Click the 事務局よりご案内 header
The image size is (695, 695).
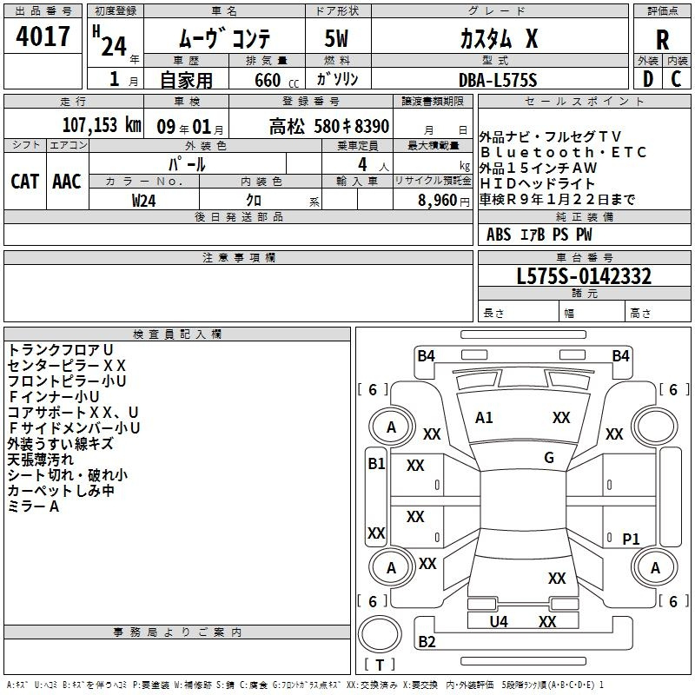point(177,632)
